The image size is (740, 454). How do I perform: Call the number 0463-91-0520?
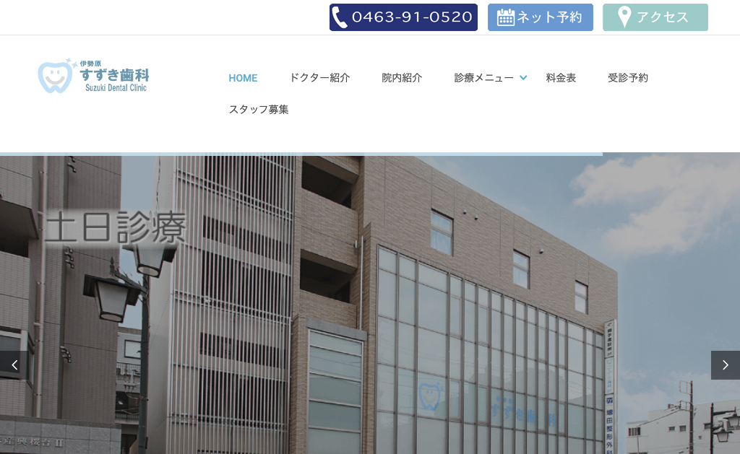pyautogui.click(x=412, y=17)
